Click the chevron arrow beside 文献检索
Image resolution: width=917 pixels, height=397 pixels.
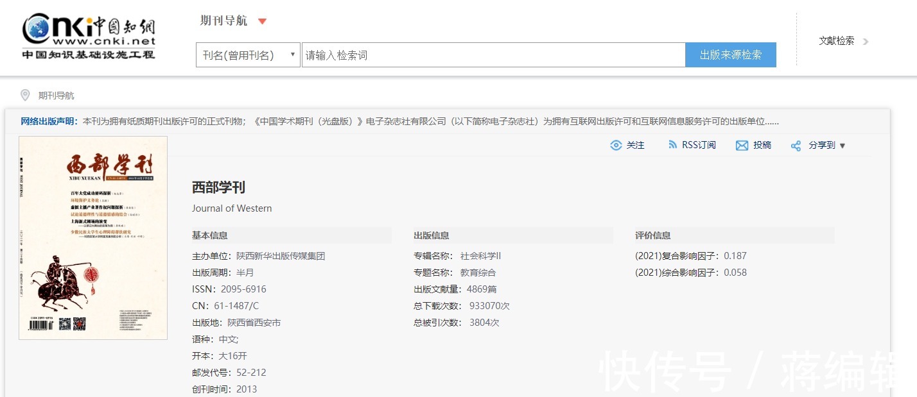pos(866,42)
